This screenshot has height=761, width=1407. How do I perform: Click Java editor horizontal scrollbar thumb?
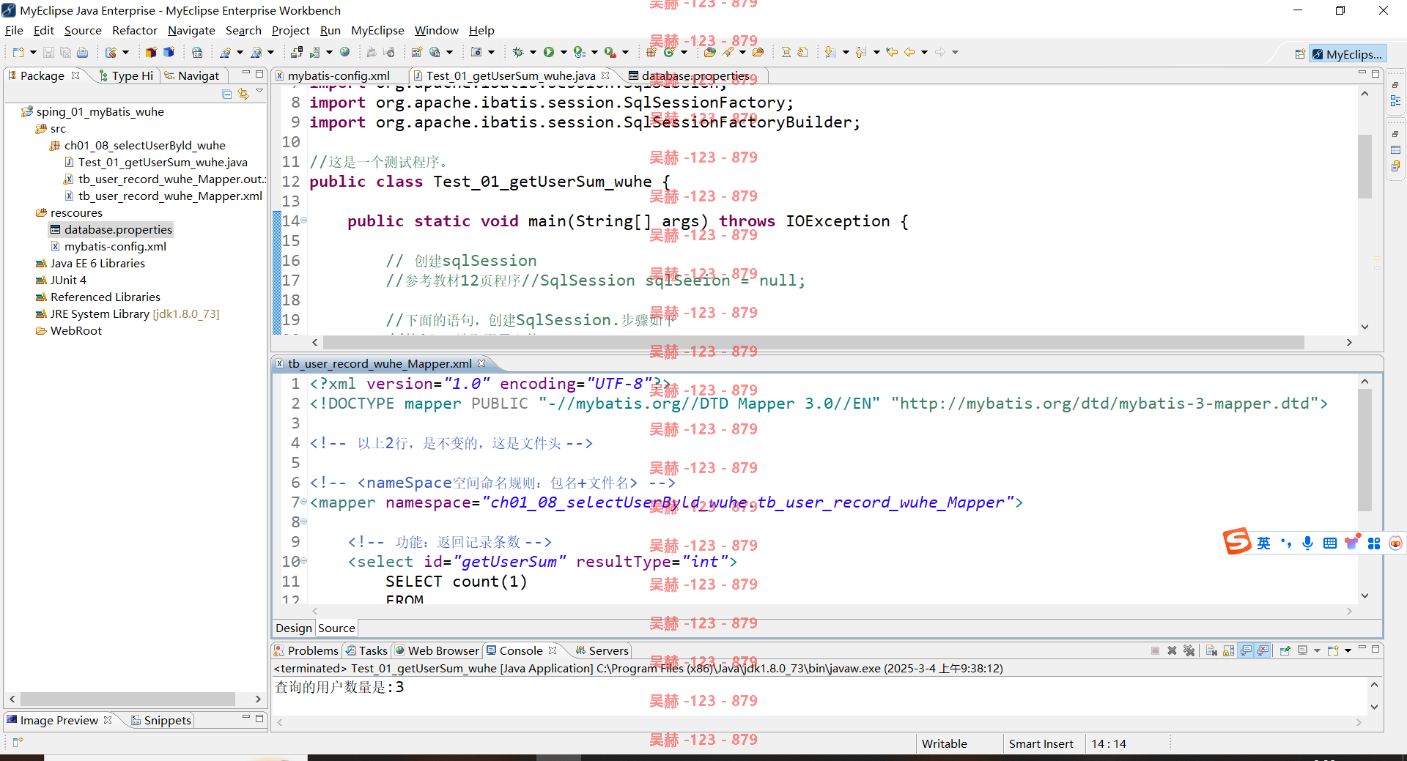(813, 343)
